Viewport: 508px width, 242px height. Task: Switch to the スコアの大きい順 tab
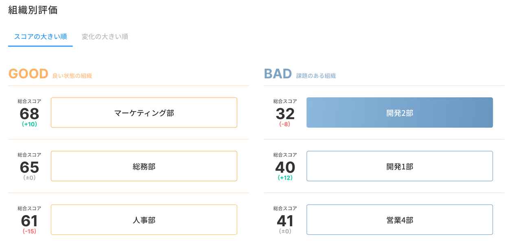click(40, 37)
